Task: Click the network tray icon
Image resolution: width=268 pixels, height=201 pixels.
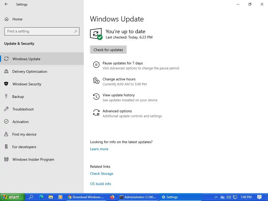Action: (x=235, y=197)
